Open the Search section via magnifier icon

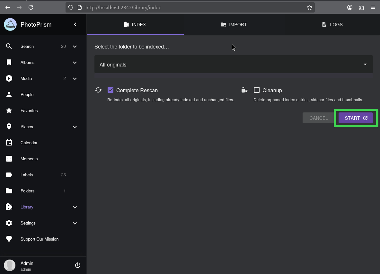(x=9, y=46)
